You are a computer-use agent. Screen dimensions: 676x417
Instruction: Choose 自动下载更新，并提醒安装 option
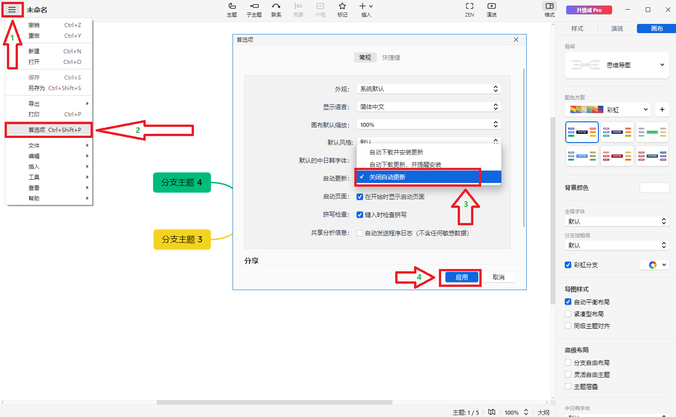pos(429,165)
